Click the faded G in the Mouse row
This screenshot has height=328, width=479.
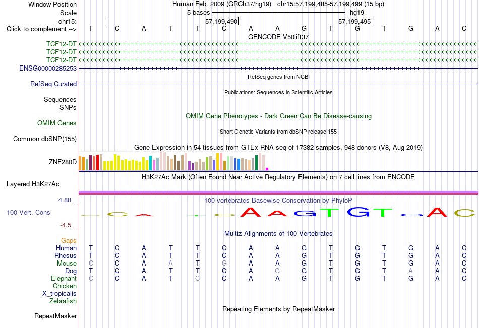click(224, 263)
